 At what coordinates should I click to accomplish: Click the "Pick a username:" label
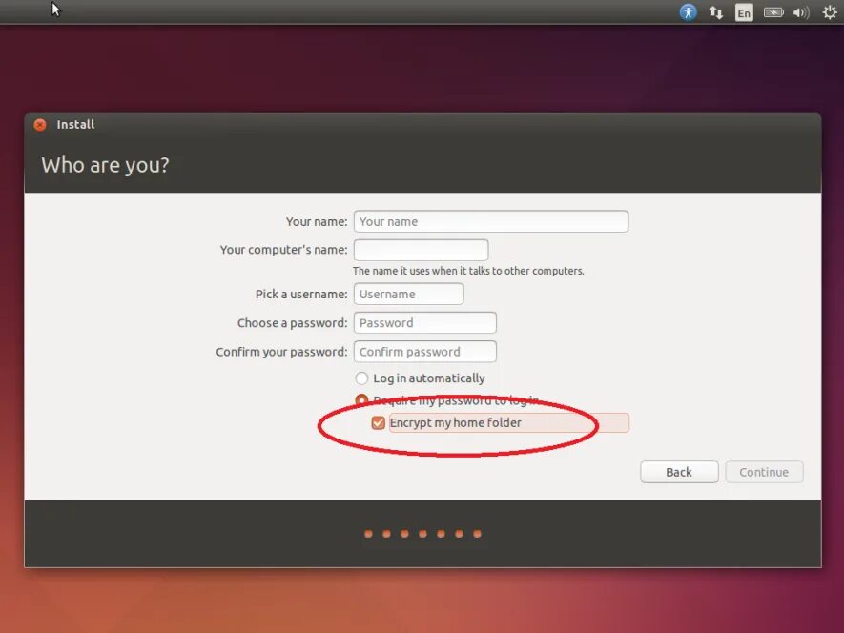301,295
